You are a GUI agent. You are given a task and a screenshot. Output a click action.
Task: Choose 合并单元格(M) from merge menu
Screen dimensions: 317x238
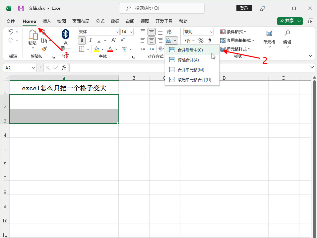coord(192,70)
